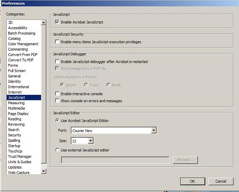This screenshot has height=192, width=239.
Task: Uncheck Enable Acrobat JavaScript checkbox
Action: (57, 22)
